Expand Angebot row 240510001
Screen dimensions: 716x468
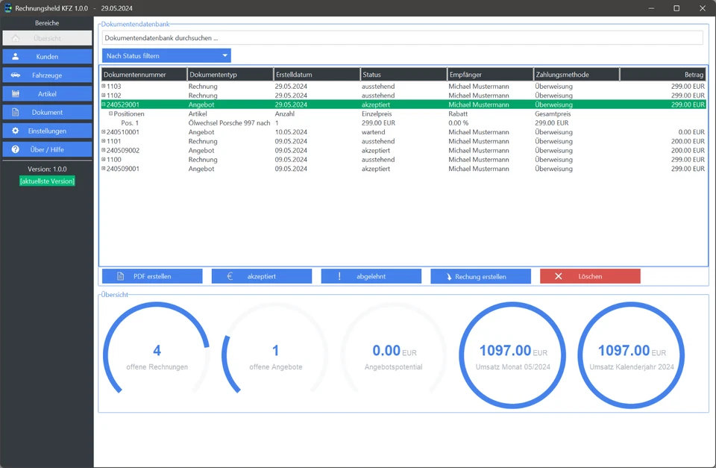pyautogui.click(x=104, y=132)
